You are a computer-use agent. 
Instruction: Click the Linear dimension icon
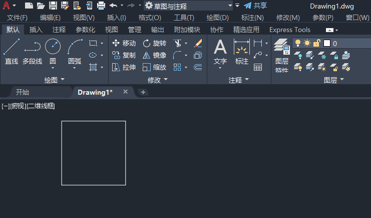pyautogui.click(x=258, y=43)
